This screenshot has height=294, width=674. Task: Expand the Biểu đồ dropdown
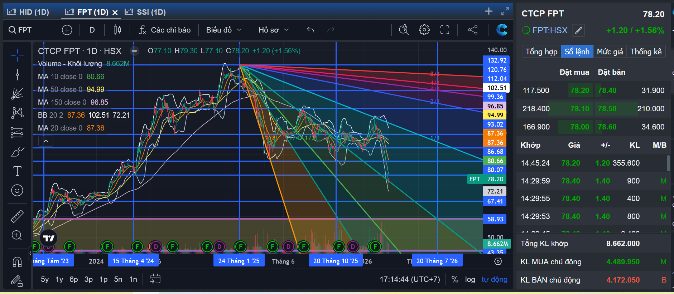[x=224, y=30]
